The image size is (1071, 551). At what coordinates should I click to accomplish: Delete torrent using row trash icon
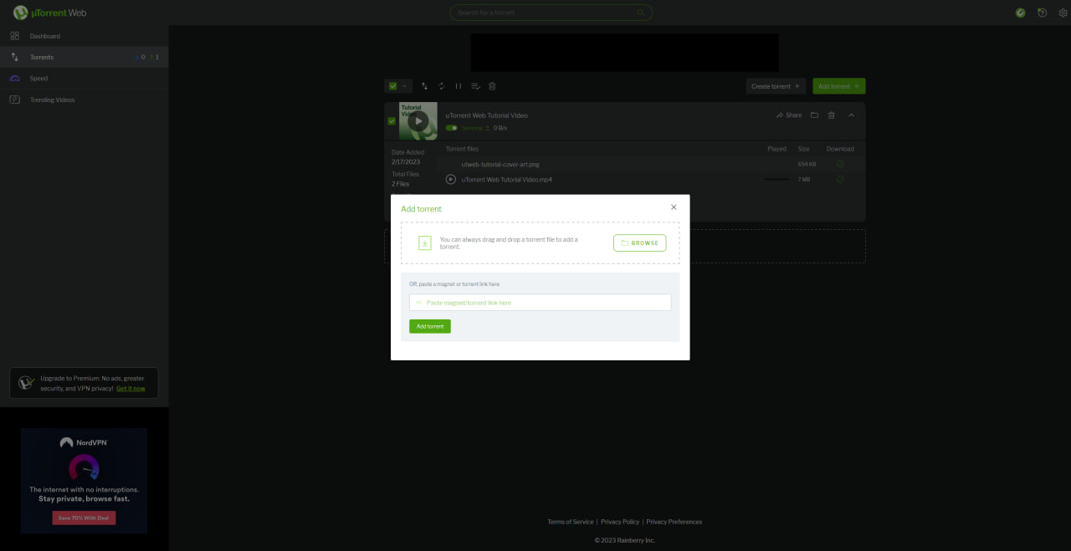831,115
